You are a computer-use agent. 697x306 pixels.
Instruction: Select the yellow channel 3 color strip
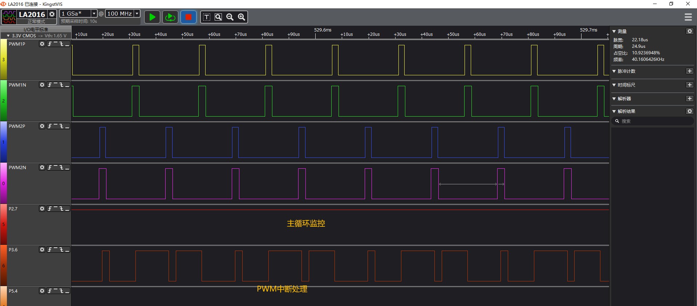[3, 59]
